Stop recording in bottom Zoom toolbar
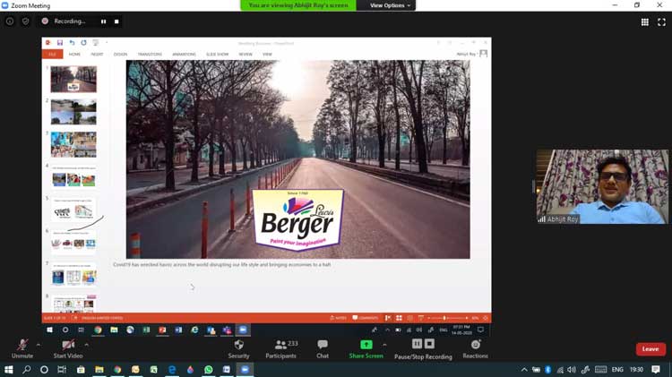Screen dimensions: 672x377 click(429, 344)
